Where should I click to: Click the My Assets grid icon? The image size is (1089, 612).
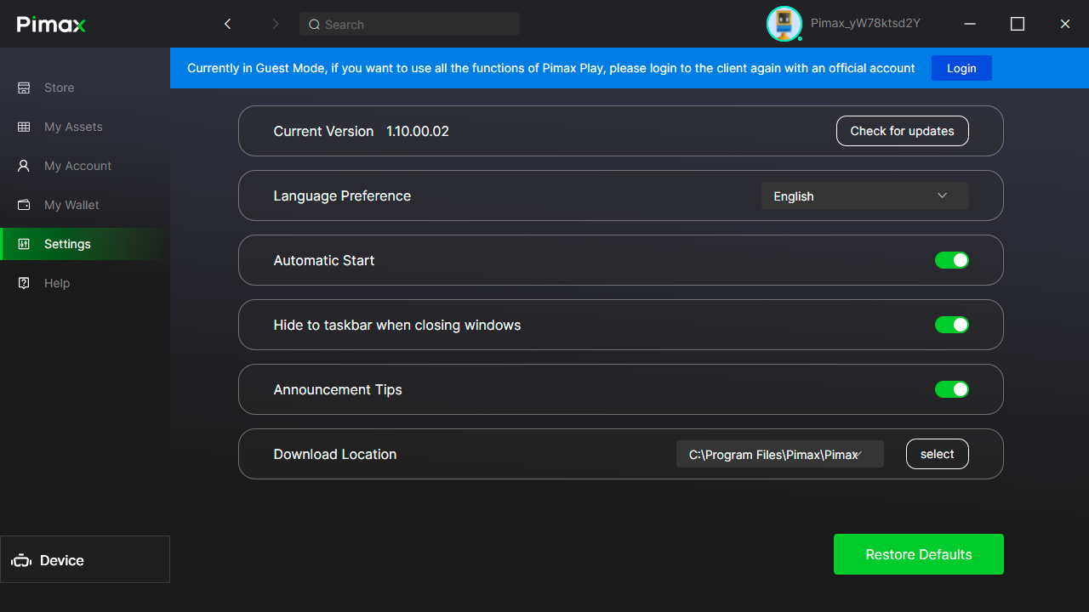(x=24, y=127)
